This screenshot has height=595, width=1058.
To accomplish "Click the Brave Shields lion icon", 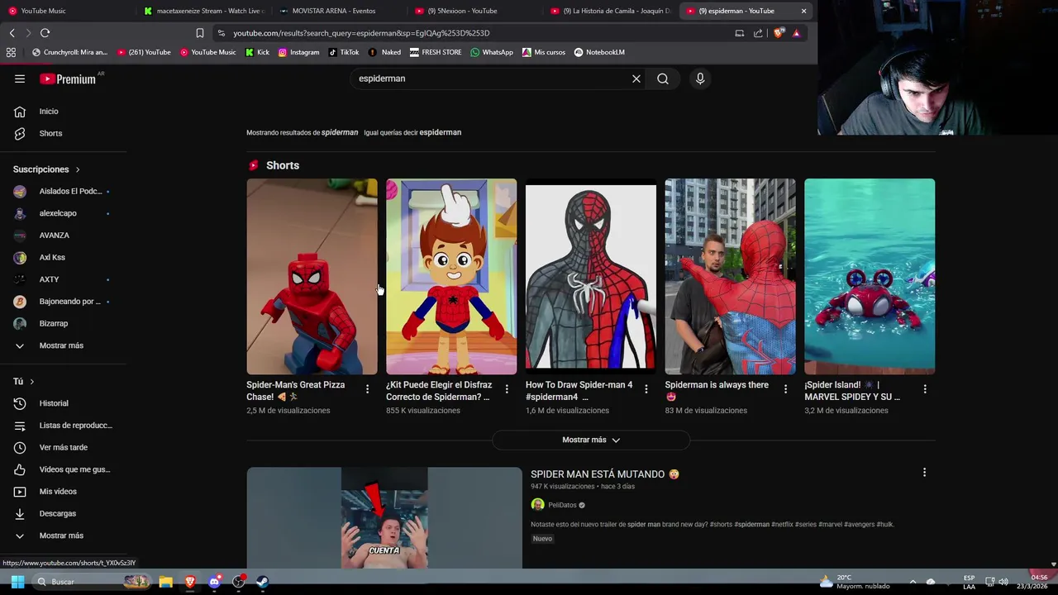I will tap(778, 33).
